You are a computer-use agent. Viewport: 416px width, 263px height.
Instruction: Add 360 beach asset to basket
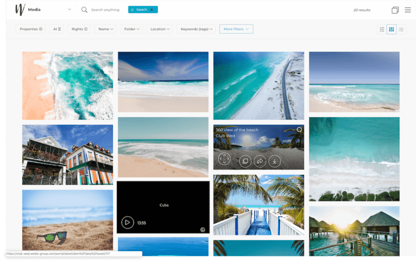245,161
